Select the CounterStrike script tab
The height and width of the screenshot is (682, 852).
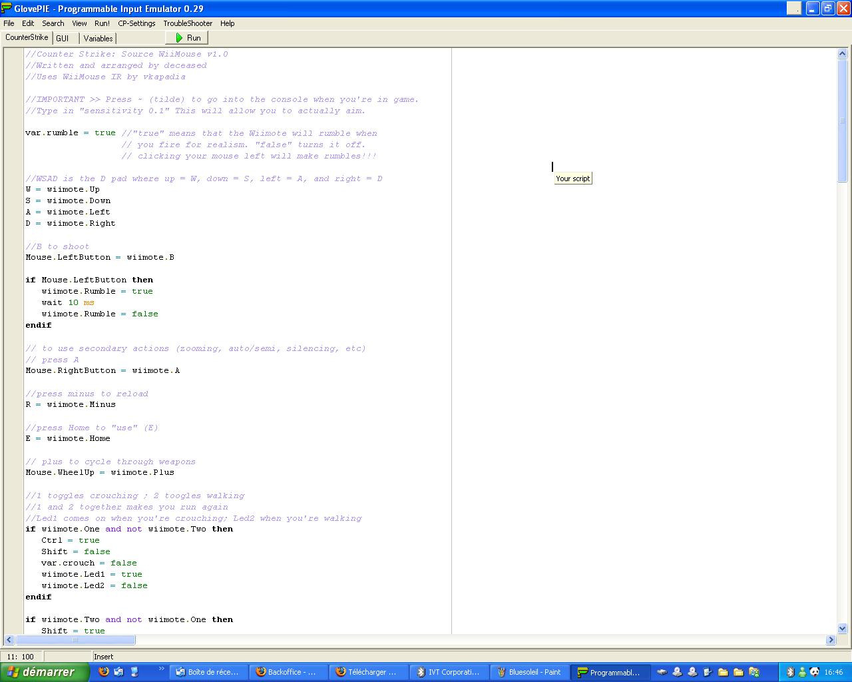(x=27, y=37)
